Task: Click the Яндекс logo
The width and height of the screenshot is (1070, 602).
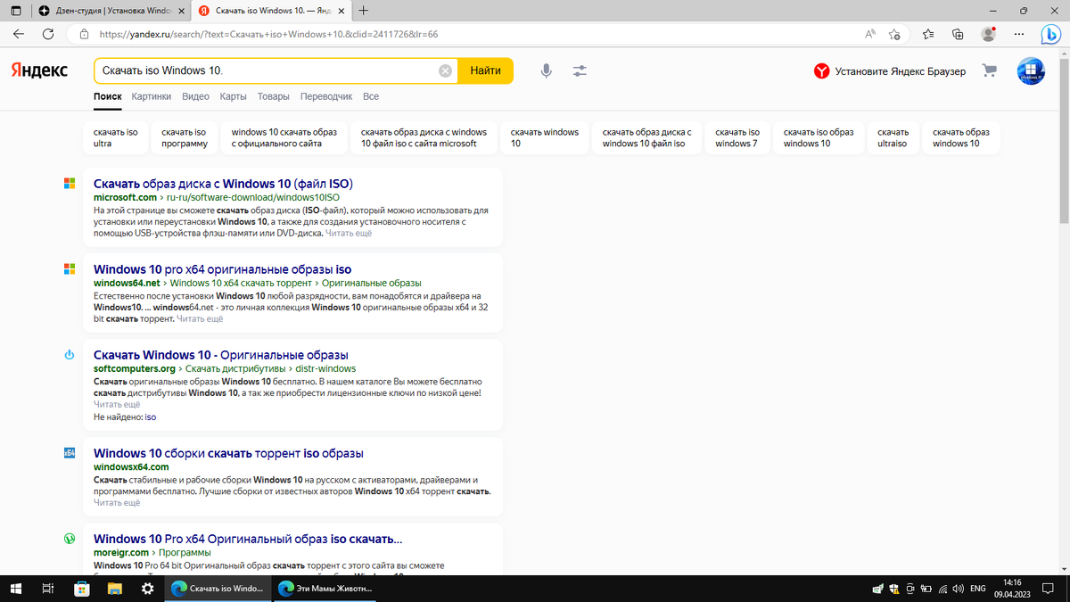Action: pos(39,70)
